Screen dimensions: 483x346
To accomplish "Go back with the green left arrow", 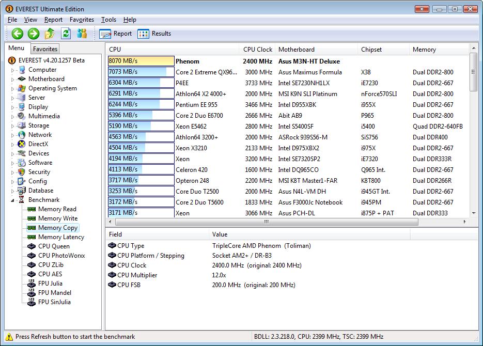I will coord(18,34).
